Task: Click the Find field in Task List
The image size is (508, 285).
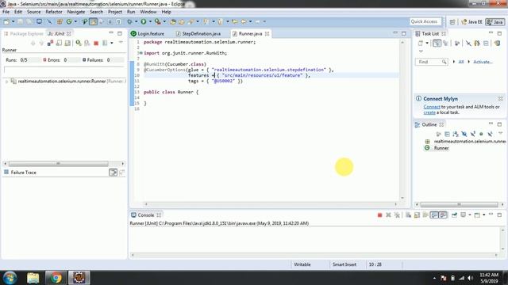Action: click(x=431, y=62)
